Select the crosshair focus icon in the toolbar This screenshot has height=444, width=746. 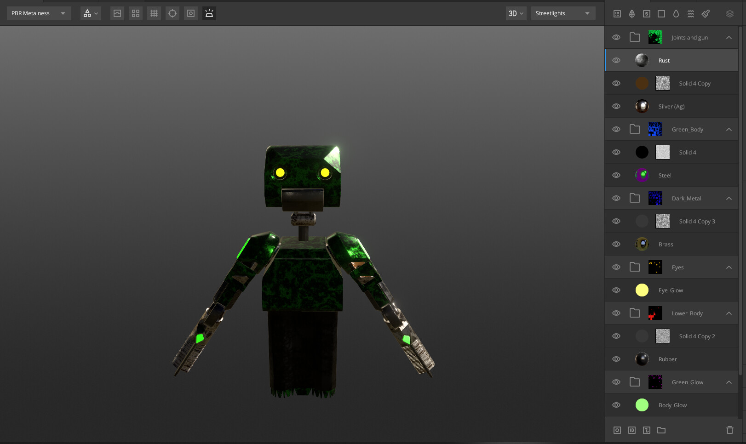pyautogui.click(x=172, y=13)
